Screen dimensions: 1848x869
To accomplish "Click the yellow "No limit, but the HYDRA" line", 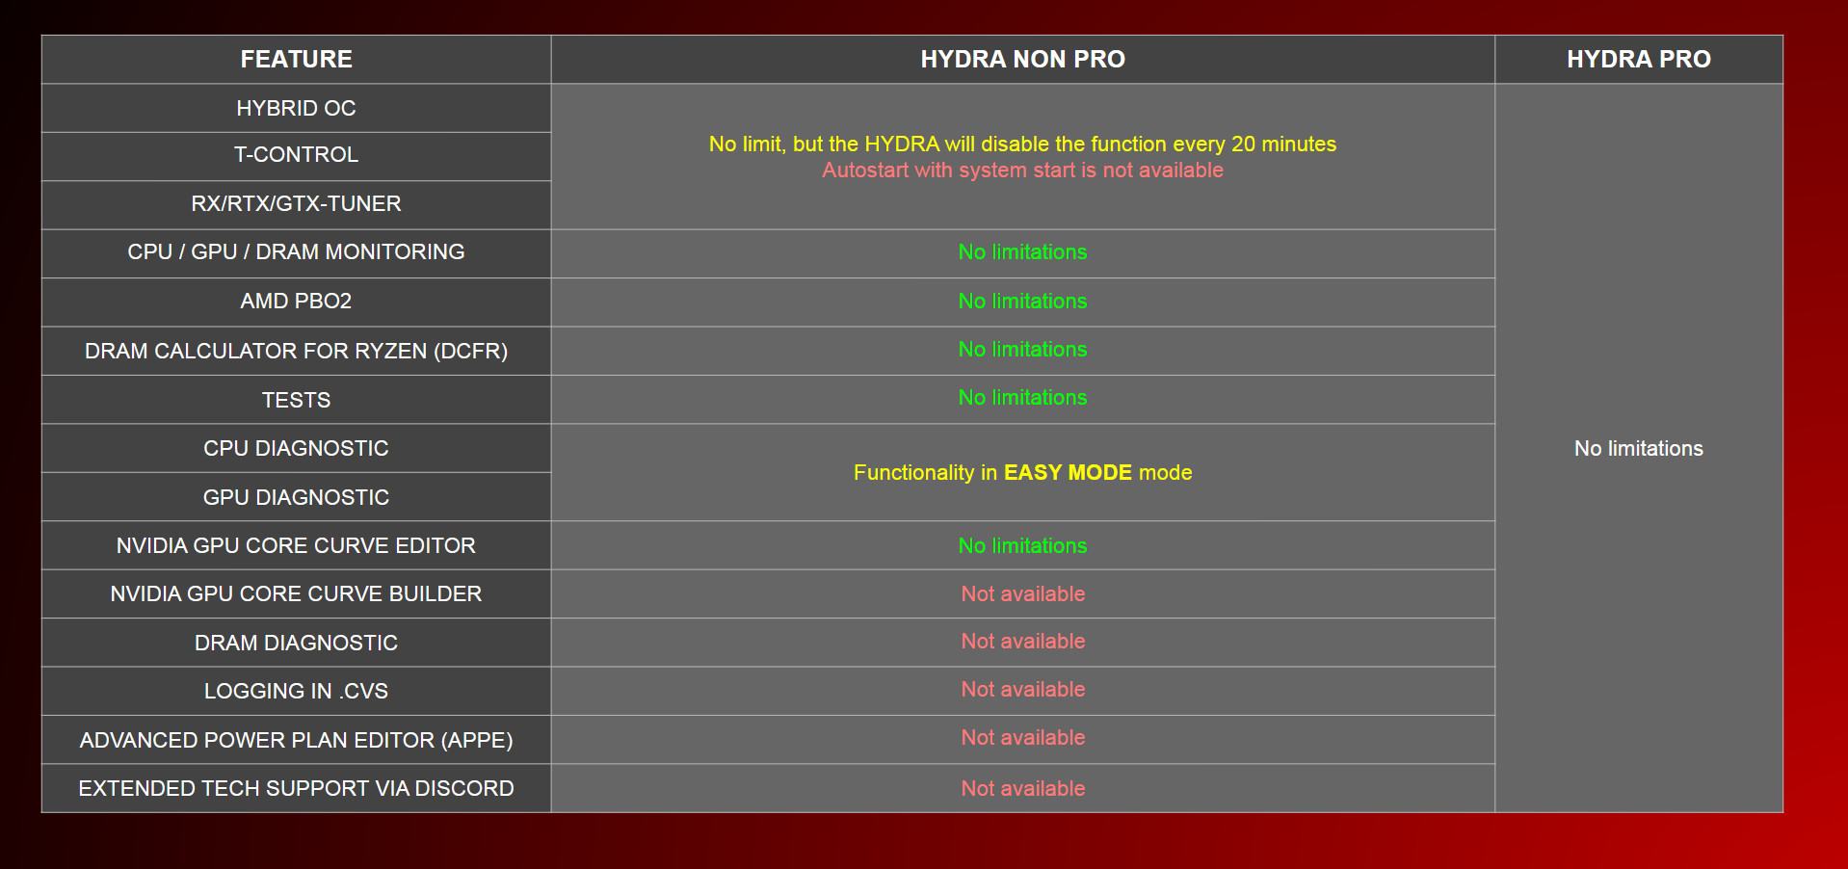I will [x=1022, y=145].
